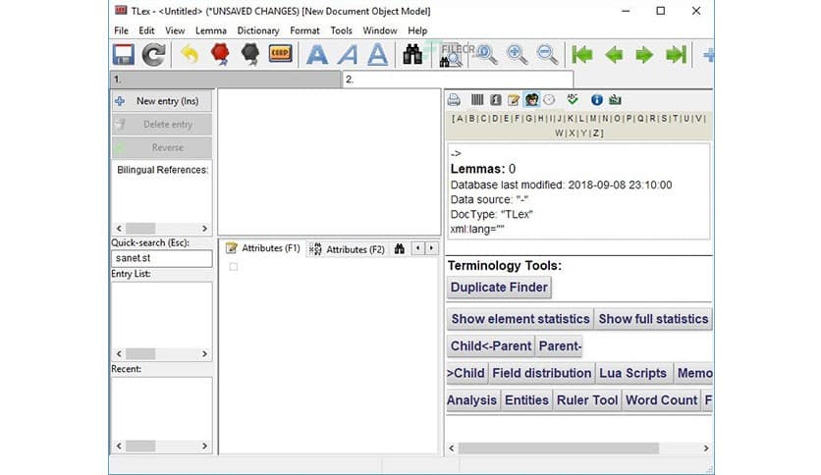Click the circular refresh arrow icon
821x475 pixels.
tap(153, 54)
